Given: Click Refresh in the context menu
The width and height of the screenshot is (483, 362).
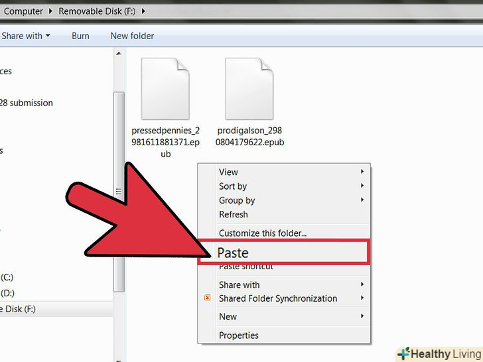Looking at the screenshot, I should pos(234,214).
